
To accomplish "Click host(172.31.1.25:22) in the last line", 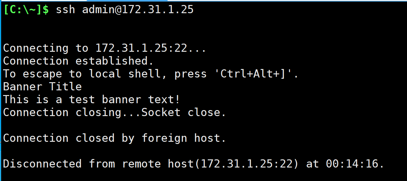I will pyautogui.click(x=233, y=164).
